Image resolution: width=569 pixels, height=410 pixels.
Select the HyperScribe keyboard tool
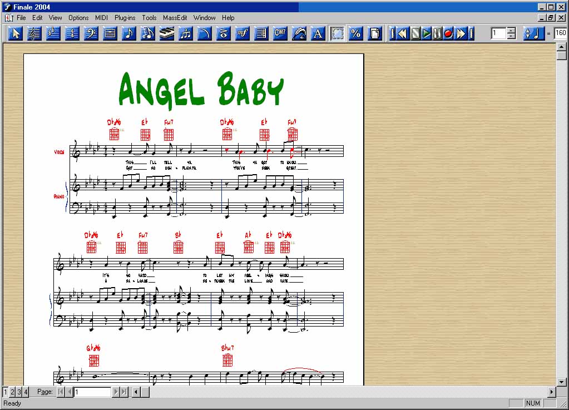[166, 33]
